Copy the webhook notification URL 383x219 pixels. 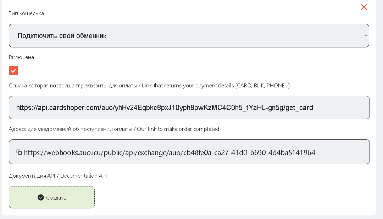point(19,152)
